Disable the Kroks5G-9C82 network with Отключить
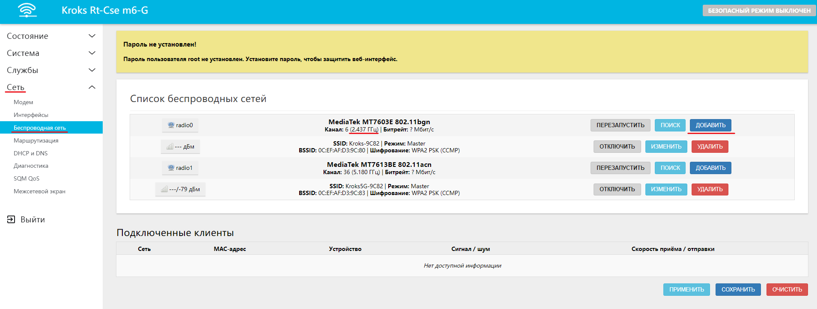 [617, 189]
